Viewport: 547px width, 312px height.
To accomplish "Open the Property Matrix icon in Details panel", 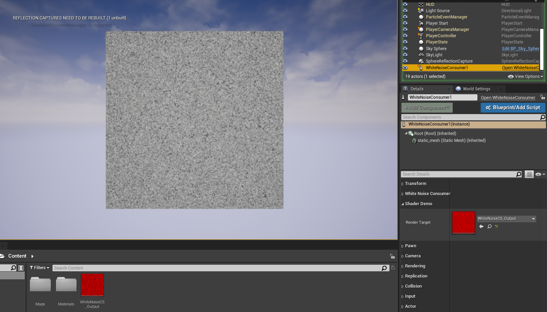I will [529, 174].
